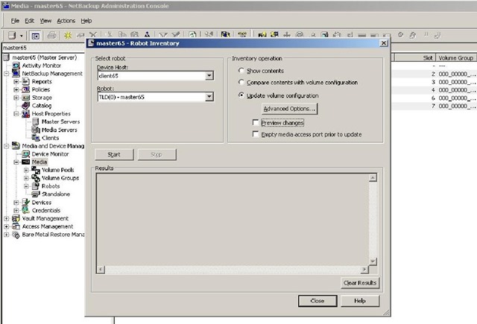Select the Credentials node

(x=46, y=210)
